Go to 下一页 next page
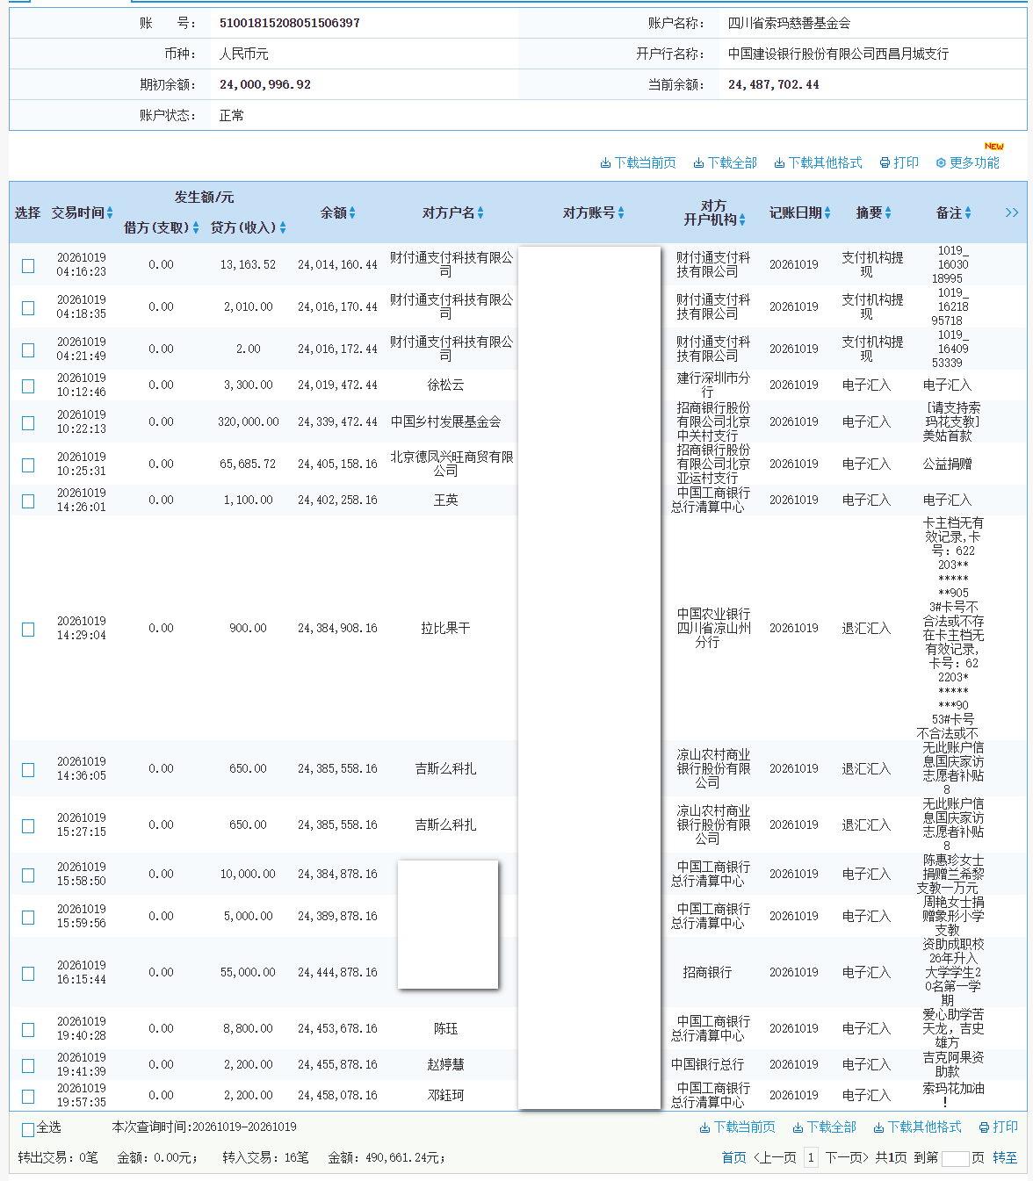Image resolution: width=1033 pixels, height=1181 pixels. 847,1157
